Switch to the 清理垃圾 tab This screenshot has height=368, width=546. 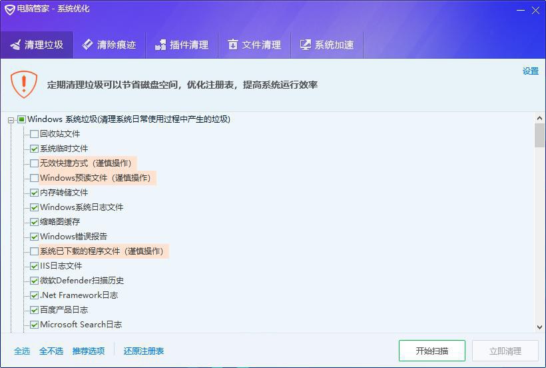pyautogui.click(x=37, y=45)
